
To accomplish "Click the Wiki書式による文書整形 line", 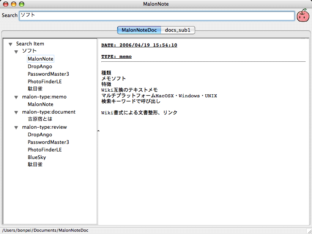I will 139,113.
